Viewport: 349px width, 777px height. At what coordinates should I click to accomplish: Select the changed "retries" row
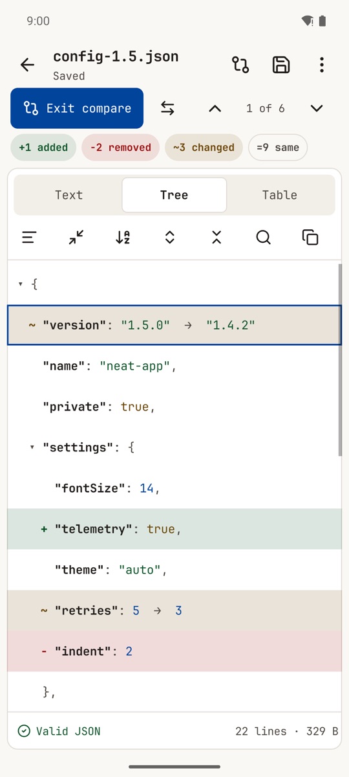click(x=174, y=611)
